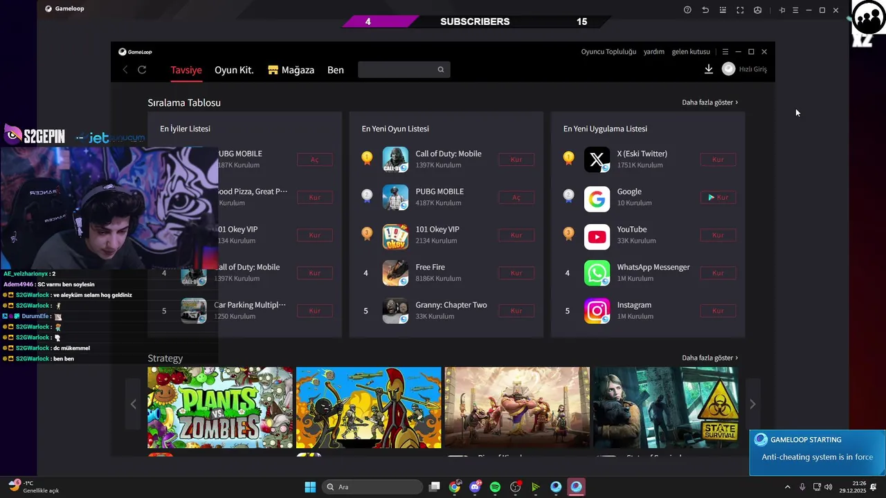
Task: Open Spotify from the taskbar
Action: point(495,487)
